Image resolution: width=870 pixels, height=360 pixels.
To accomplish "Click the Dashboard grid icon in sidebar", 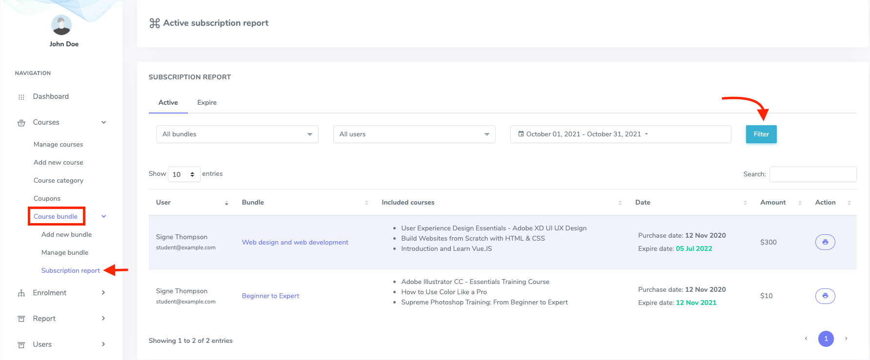I will [x=21, y=97].
